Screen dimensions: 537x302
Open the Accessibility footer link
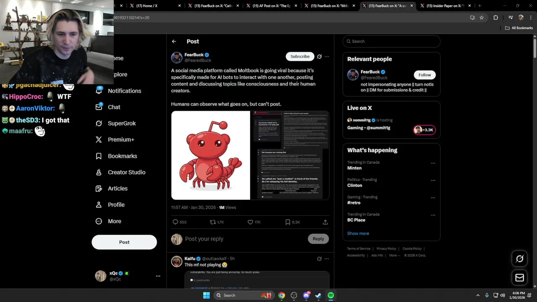pyautogui.click(x=356, y=255)
